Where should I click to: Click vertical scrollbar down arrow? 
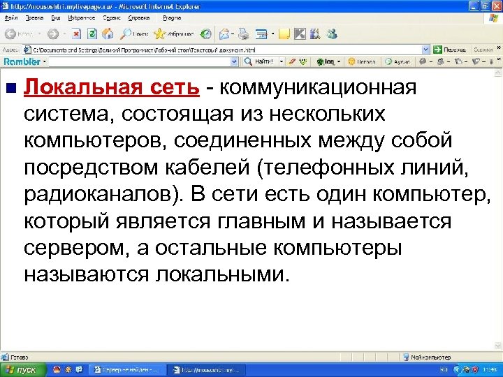(498, 346)
